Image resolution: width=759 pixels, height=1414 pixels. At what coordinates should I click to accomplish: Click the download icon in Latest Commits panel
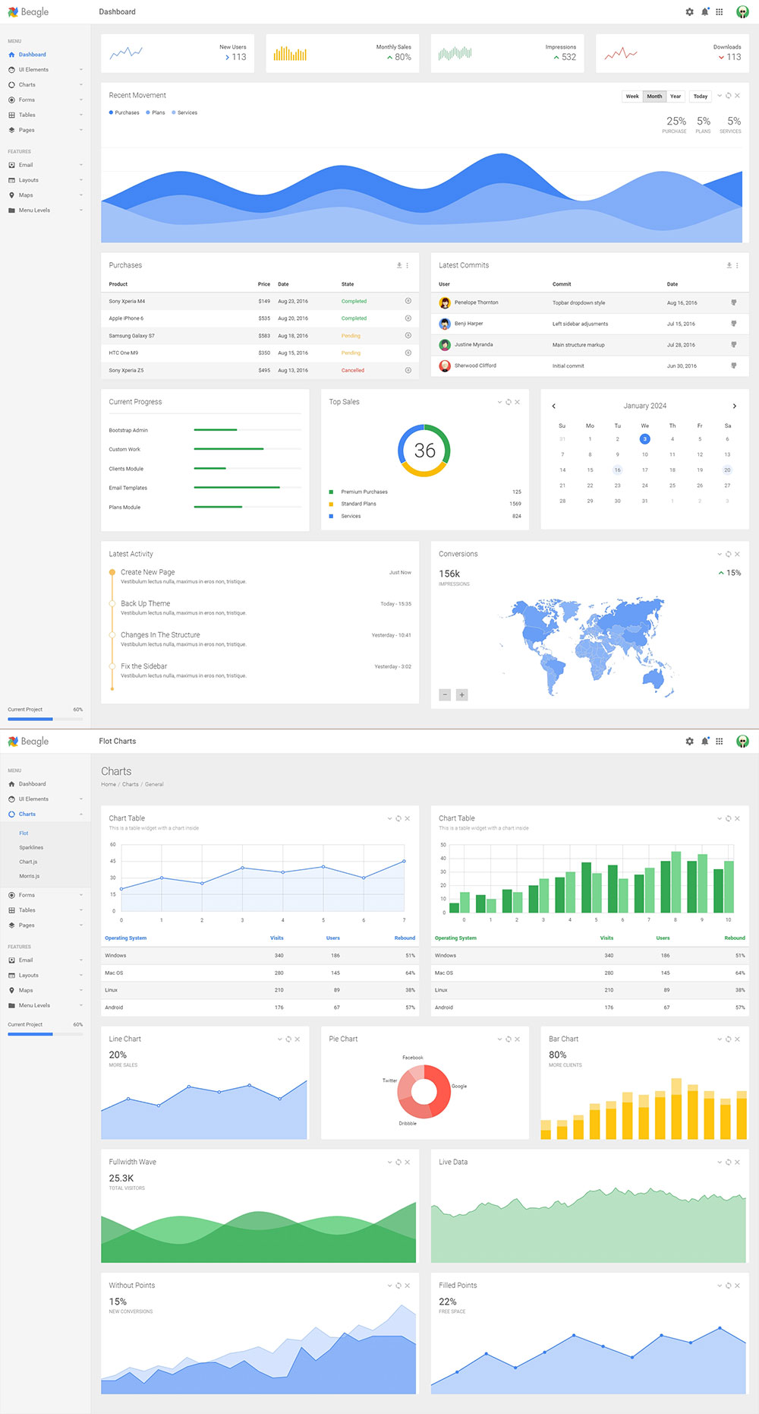[729, 265]
